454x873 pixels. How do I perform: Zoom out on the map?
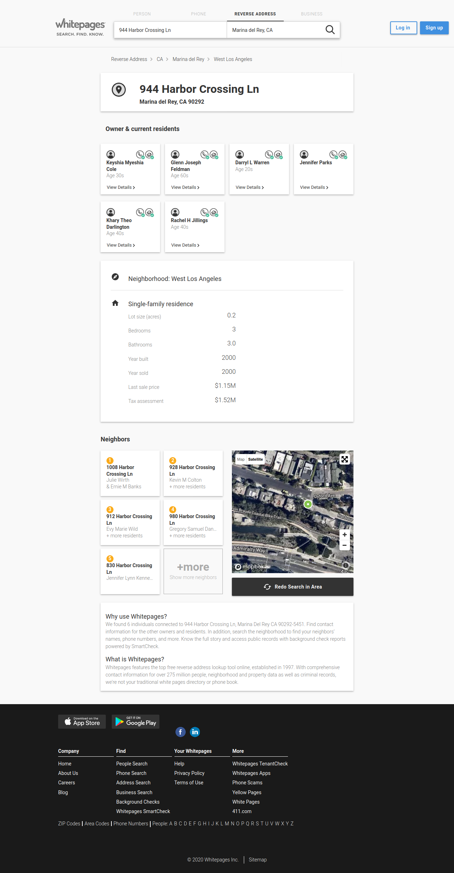(x=345, y=545)
